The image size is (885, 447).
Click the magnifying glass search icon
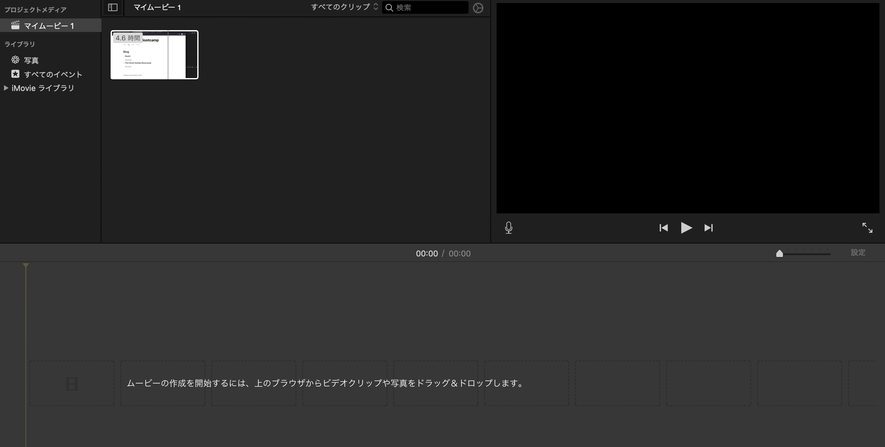(x=389, y=8)
